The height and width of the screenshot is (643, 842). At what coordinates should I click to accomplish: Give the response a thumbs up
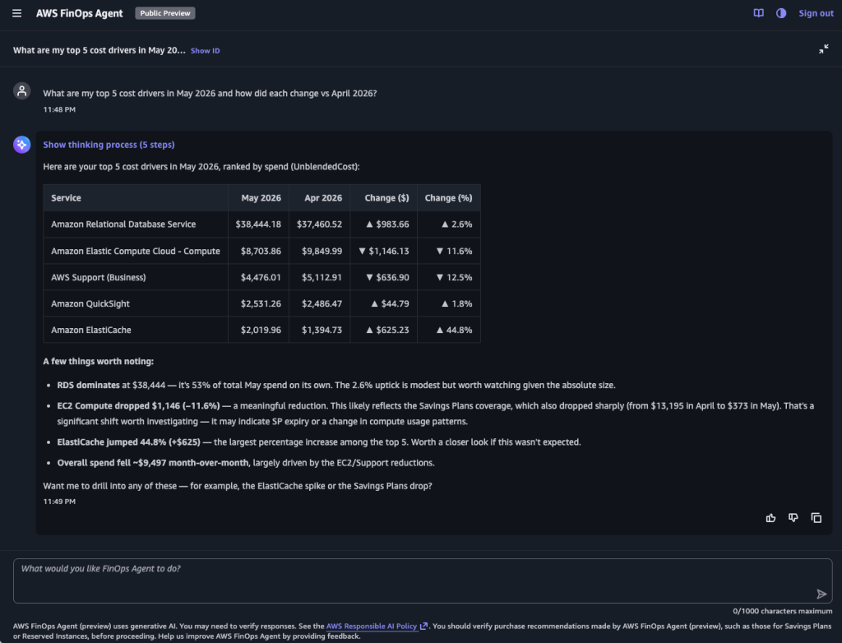coord(770,518)
